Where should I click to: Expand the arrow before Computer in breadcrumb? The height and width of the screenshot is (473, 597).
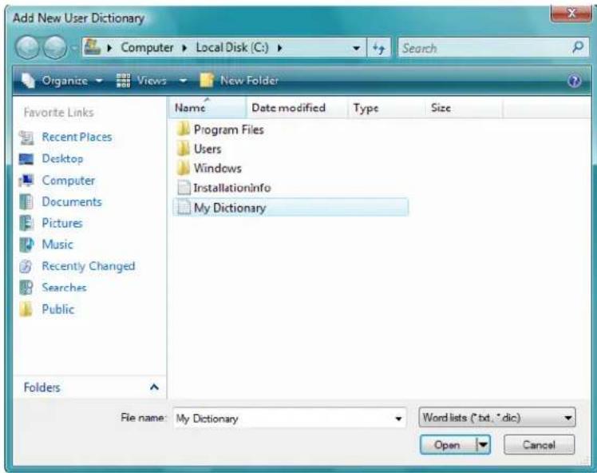tap(109, 48)
